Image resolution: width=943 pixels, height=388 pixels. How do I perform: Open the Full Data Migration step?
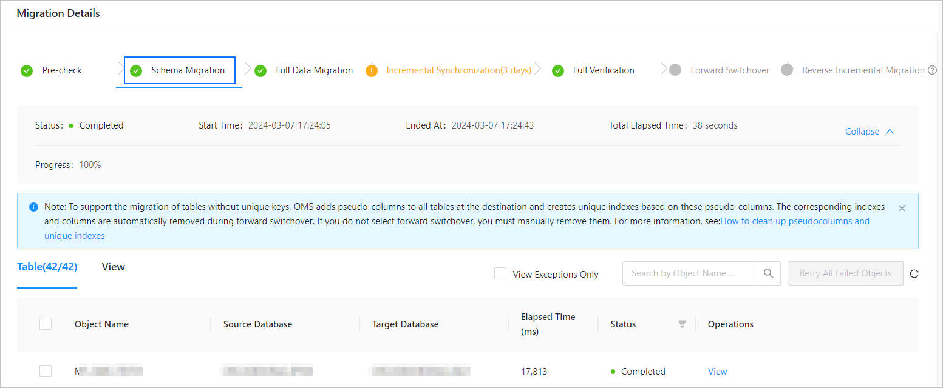tap(314, 70)
